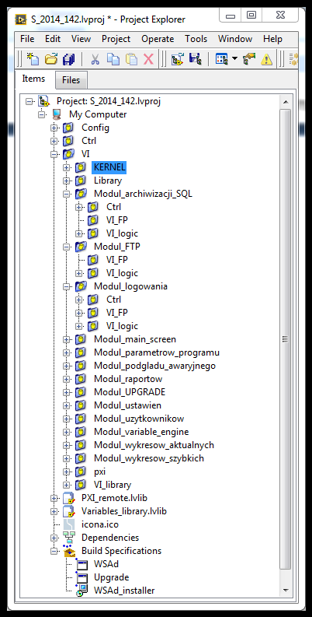This screenshot has width=312, height=617.
Task: Collapse the Modul_logowania folder
Action: pos(66,286)
